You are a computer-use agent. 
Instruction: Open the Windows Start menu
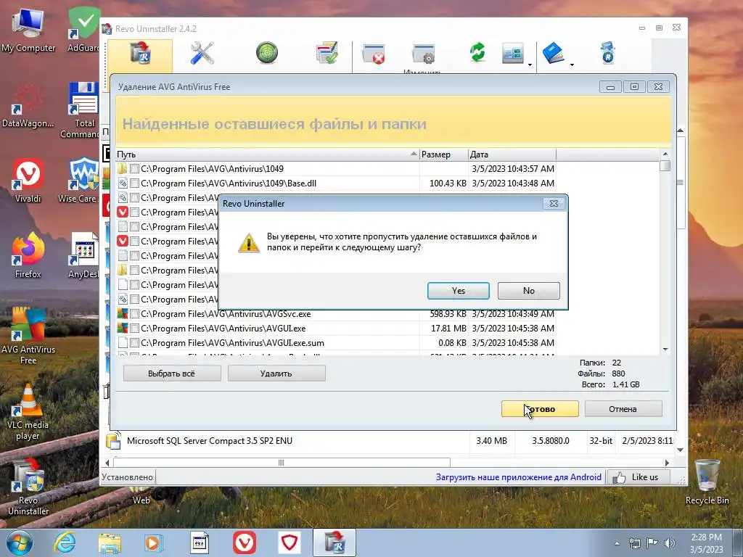click(x=20, y=542)
